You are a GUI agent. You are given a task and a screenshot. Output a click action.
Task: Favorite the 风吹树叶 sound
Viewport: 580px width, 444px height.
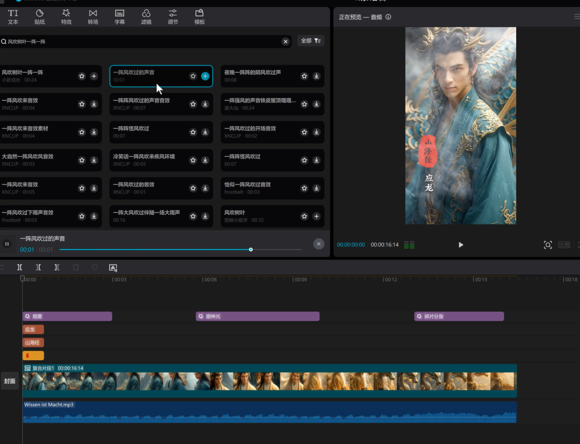pos(305,216)
